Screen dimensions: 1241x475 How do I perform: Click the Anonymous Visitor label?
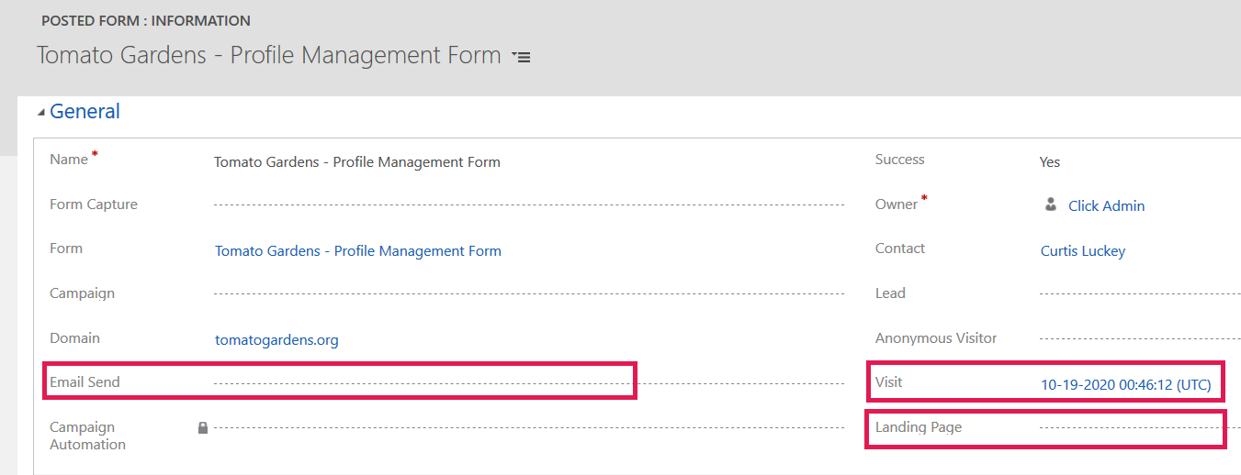pos(936,338)
